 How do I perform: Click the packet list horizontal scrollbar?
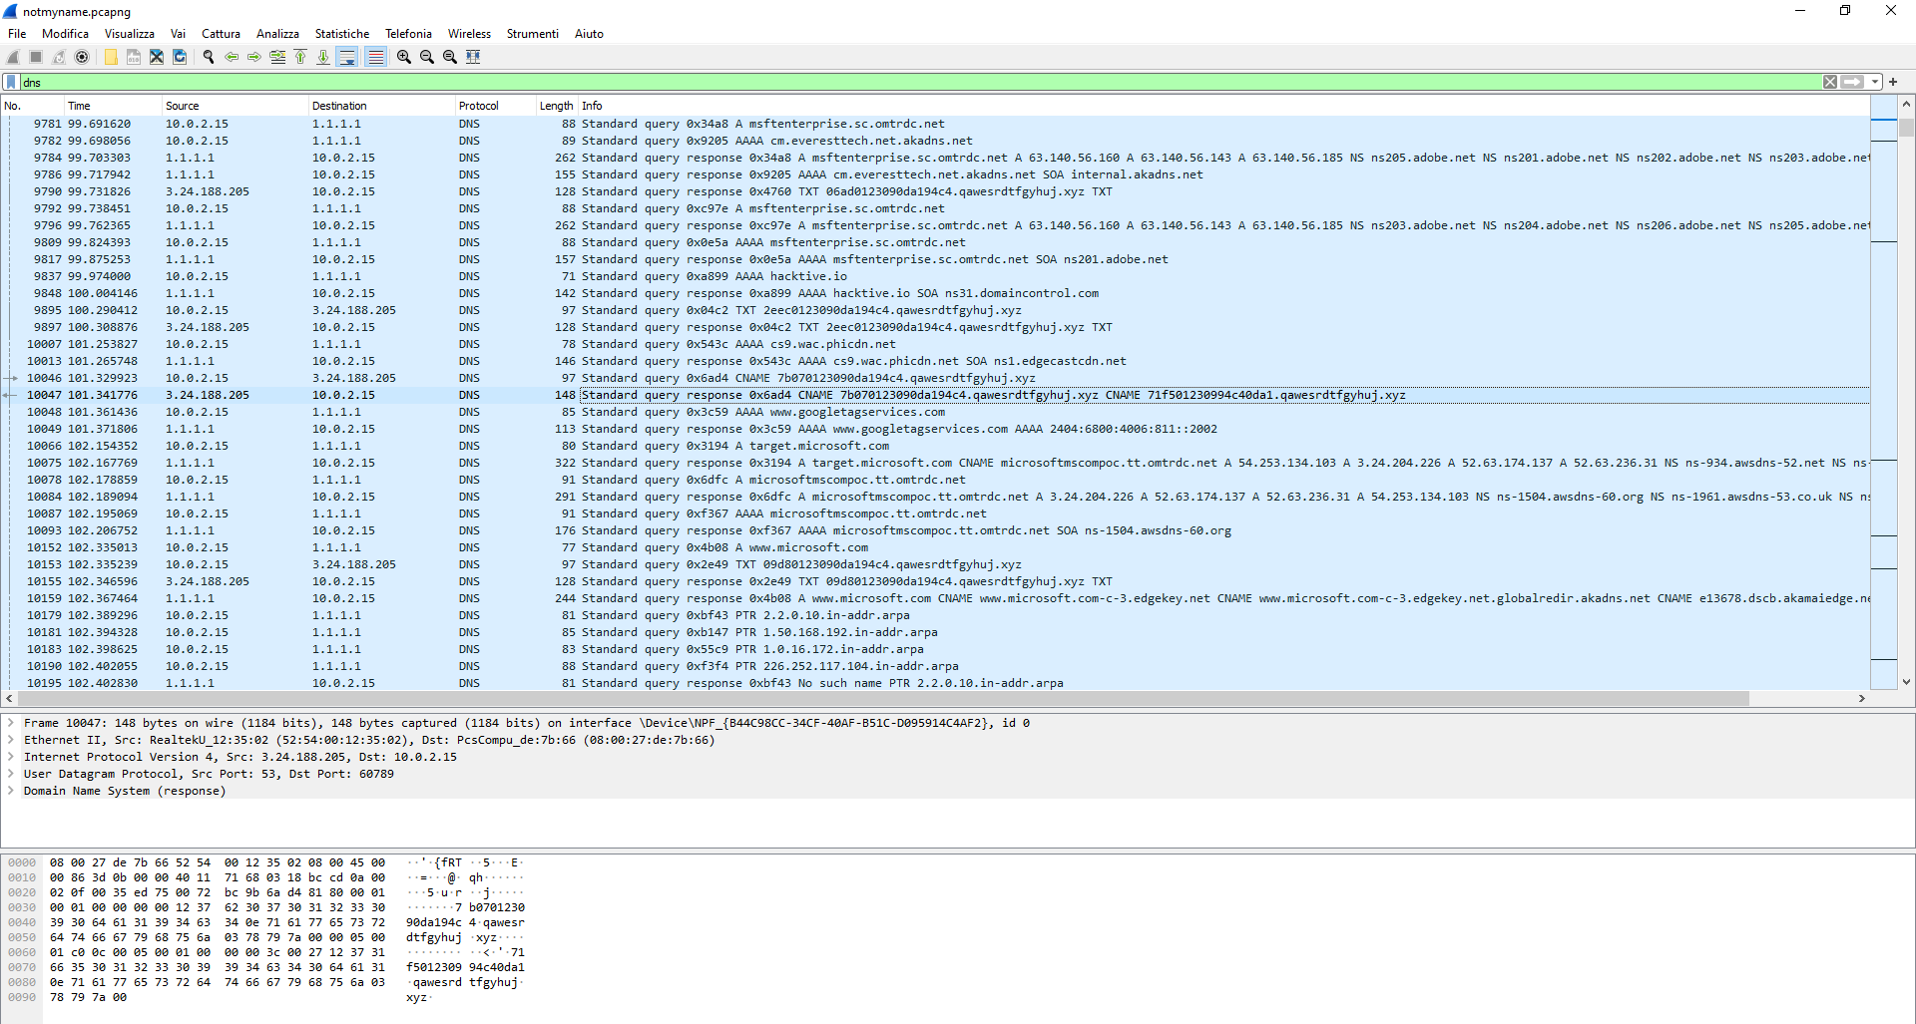884,699
